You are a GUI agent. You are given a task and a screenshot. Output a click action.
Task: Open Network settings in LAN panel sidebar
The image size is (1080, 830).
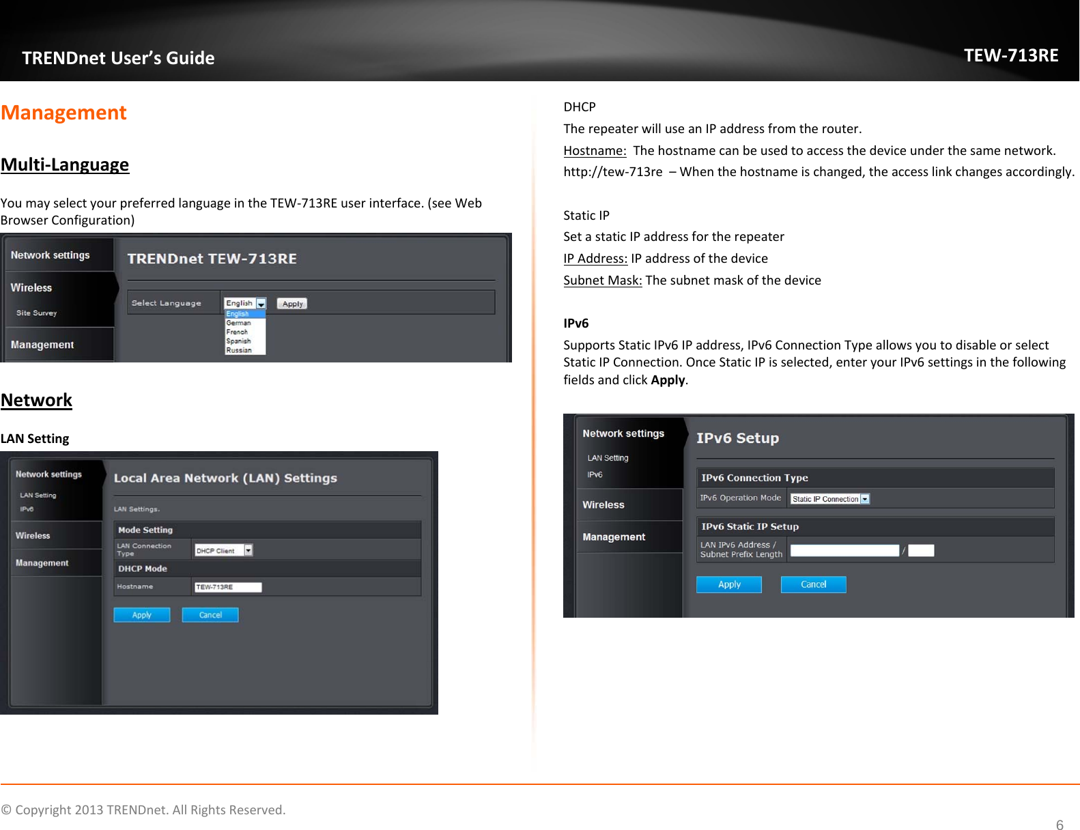pyautogui.click(x=48, y=474)
